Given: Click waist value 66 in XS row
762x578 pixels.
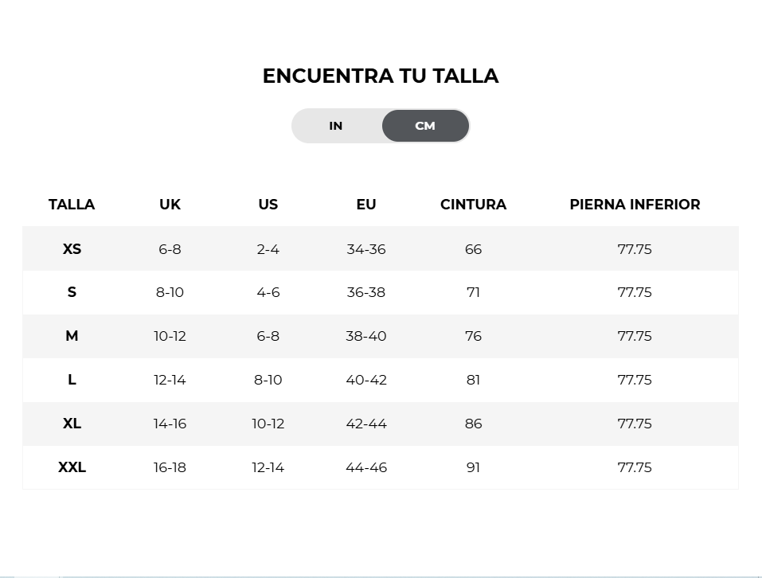Looking at the screenshot, I should (473, 249).
